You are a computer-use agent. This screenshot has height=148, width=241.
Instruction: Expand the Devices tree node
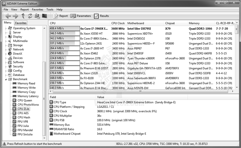[x=6, y=58]
